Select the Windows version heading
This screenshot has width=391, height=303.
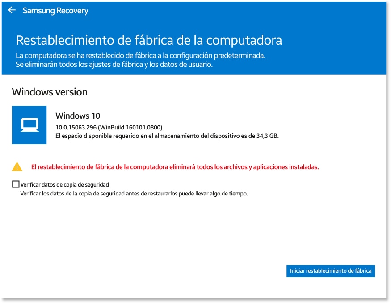click(50, 92)
